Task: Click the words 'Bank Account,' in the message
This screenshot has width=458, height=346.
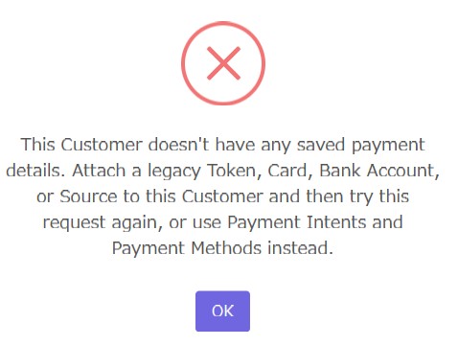Action: tap(379, 171)
